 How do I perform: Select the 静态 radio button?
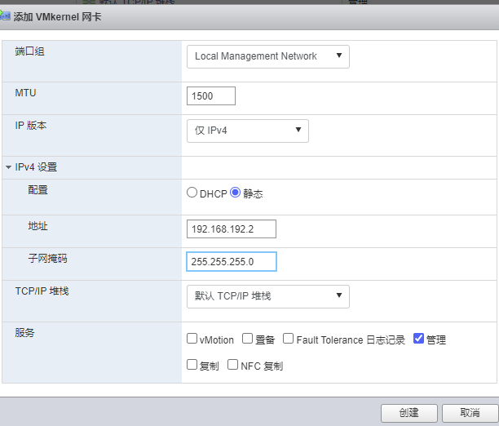point(236,193)
